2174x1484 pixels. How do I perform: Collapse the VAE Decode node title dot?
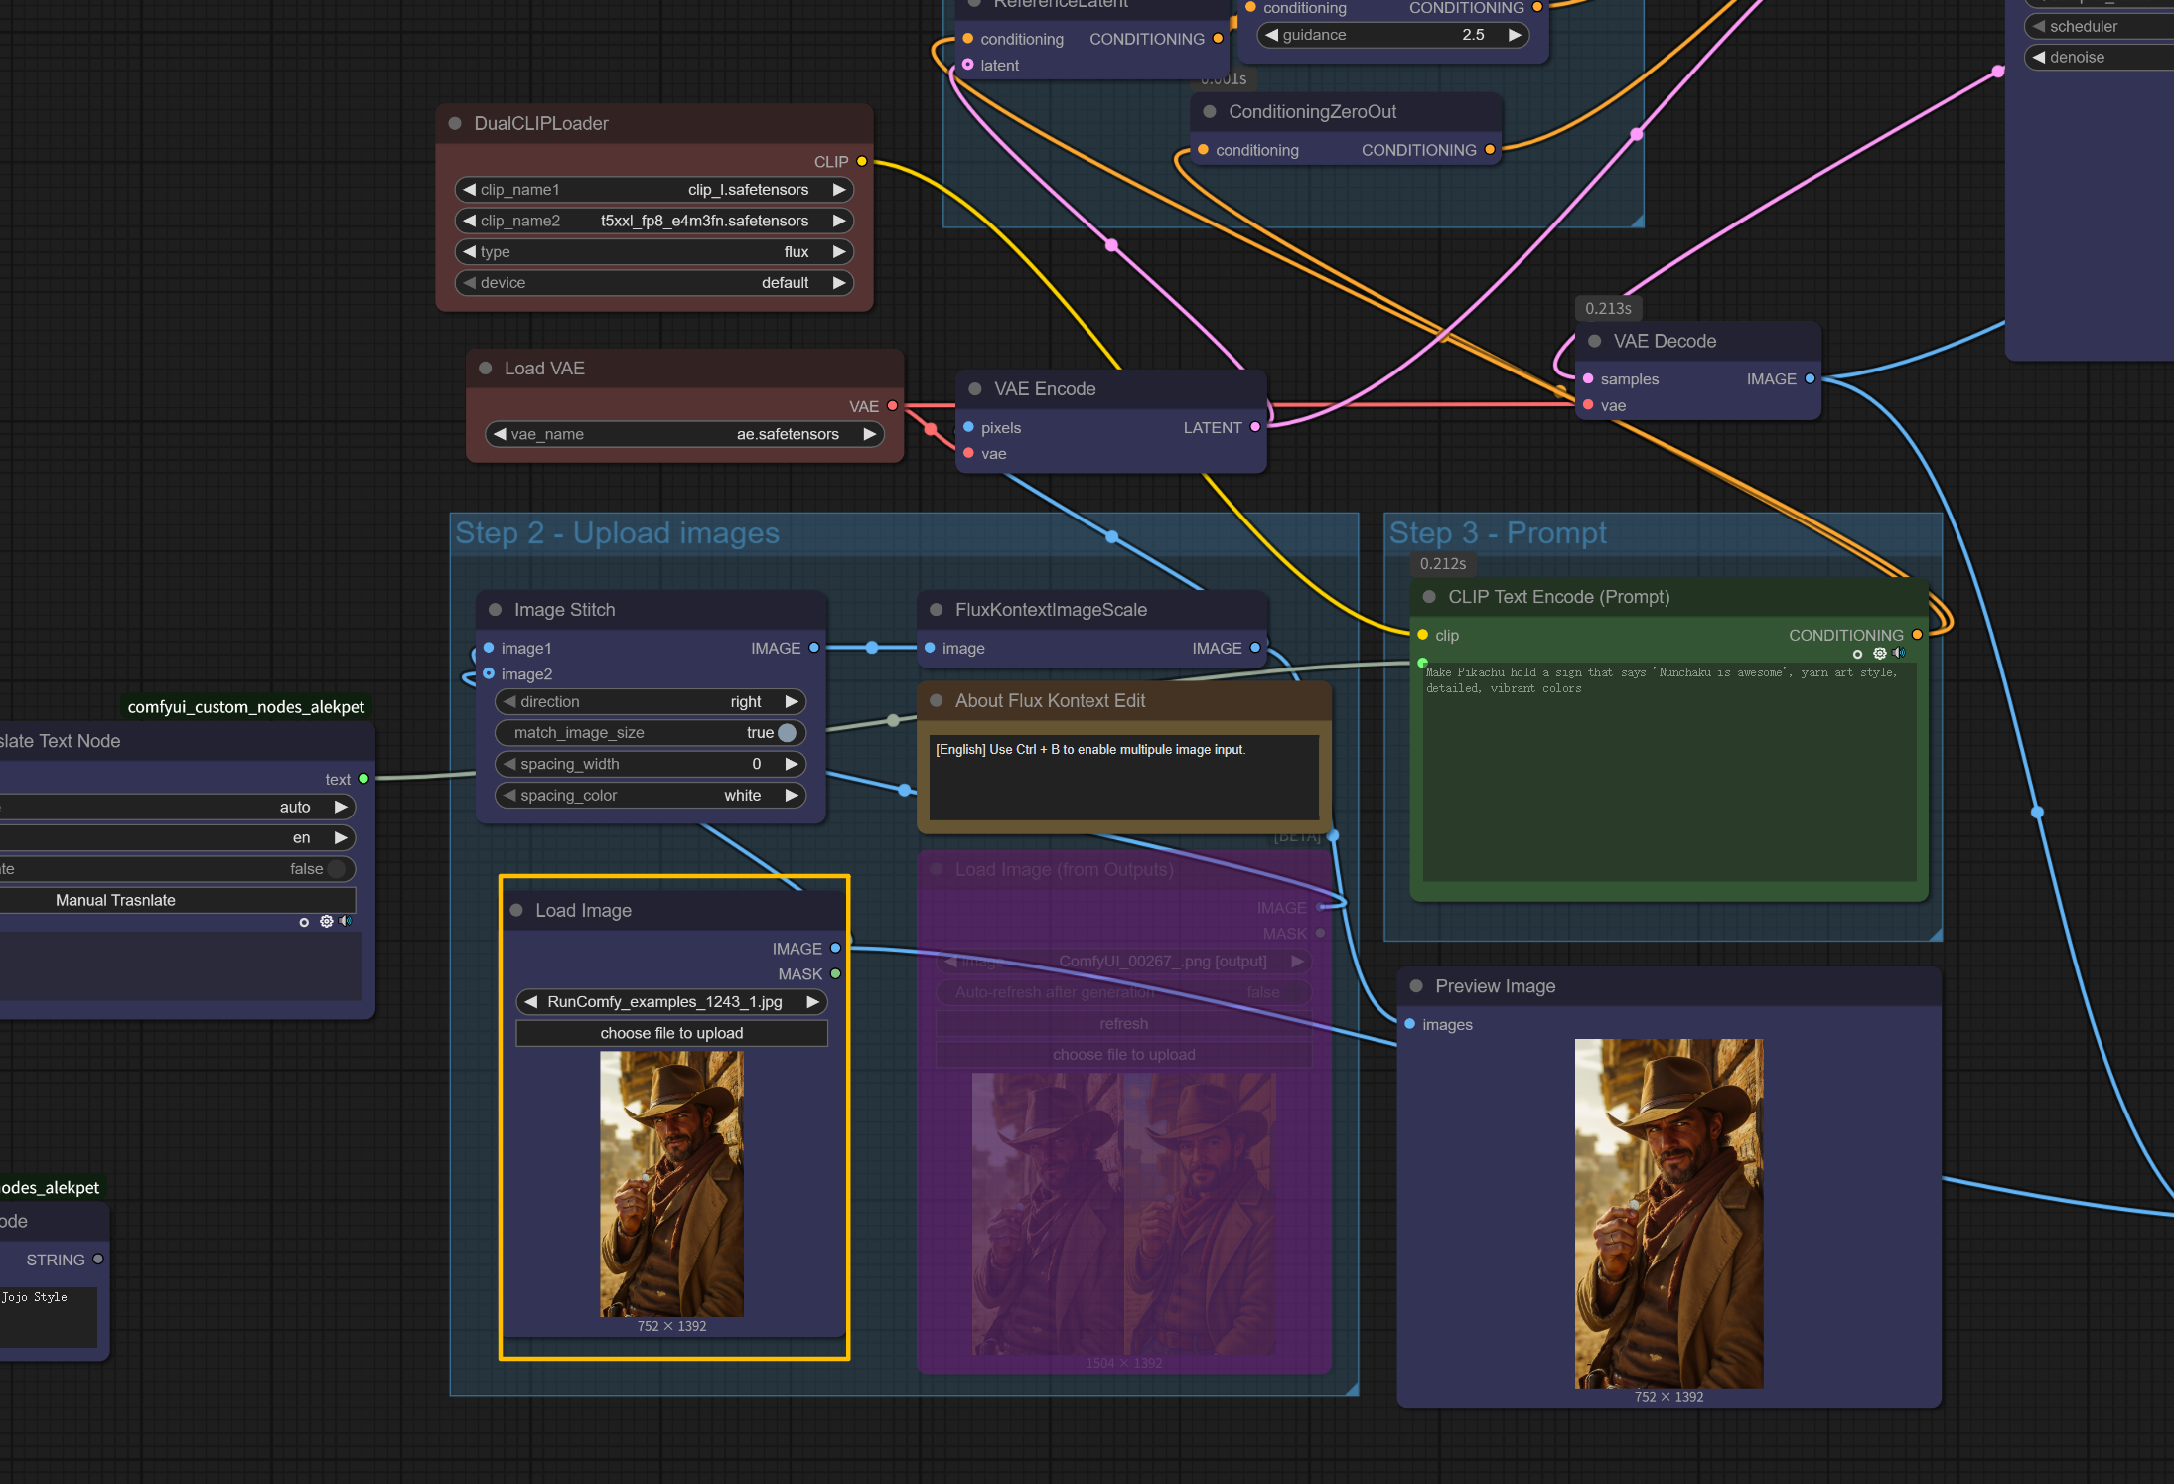pyautogui.click(x=1595, y=342)
